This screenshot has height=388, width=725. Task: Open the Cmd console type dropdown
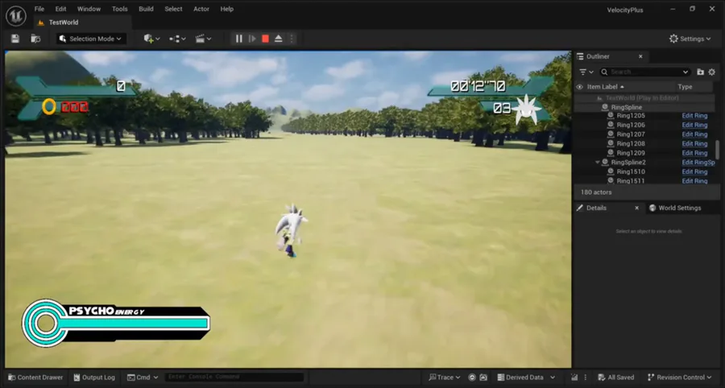coord(143,378)
